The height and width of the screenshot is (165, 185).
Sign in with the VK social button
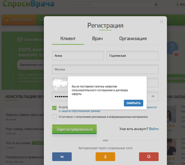(62, 157)
